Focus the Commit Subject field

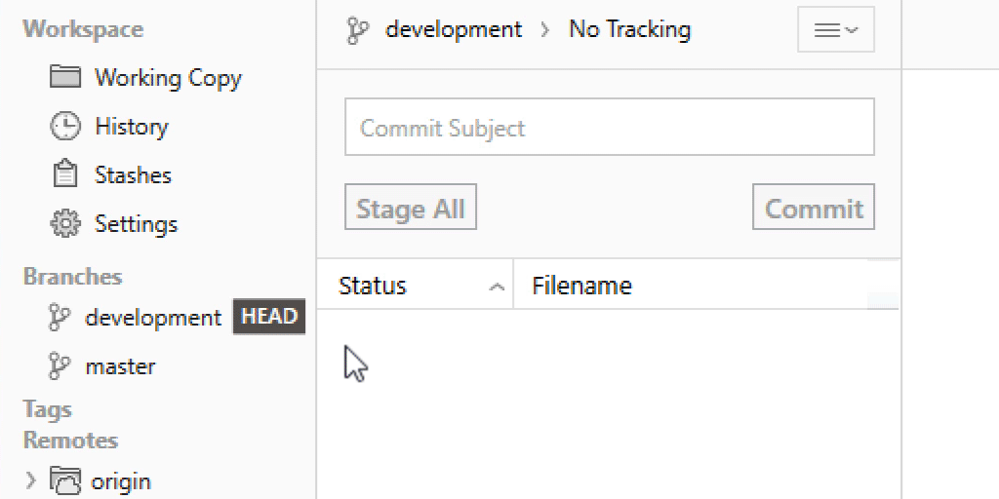(609, 128)
